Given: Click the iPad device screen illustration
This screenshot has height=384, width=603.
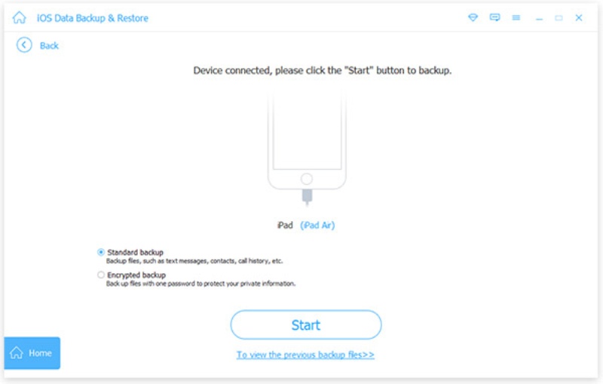Looking at the screenshot, I should pyautogui.click(x=306, y=132).
